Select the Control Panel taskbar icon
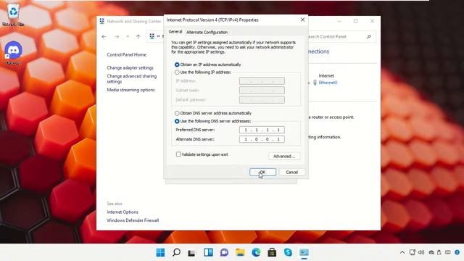The width and height of the screenshot is (464, 261). click(304, 252)
